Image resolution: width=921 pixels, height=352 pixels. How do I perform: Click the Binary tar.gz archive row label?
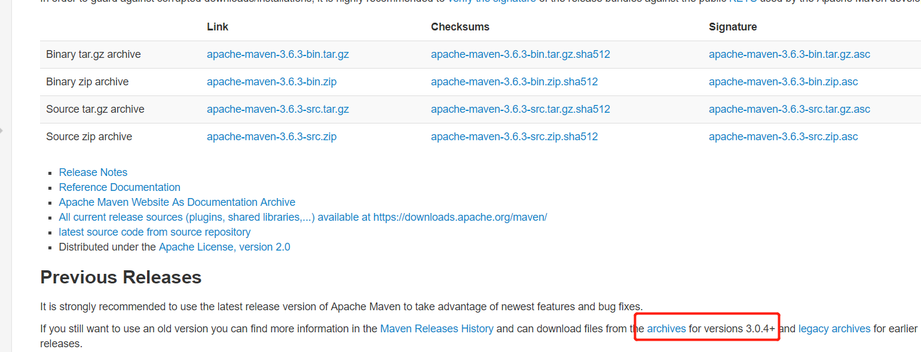[x=93, y=54]
